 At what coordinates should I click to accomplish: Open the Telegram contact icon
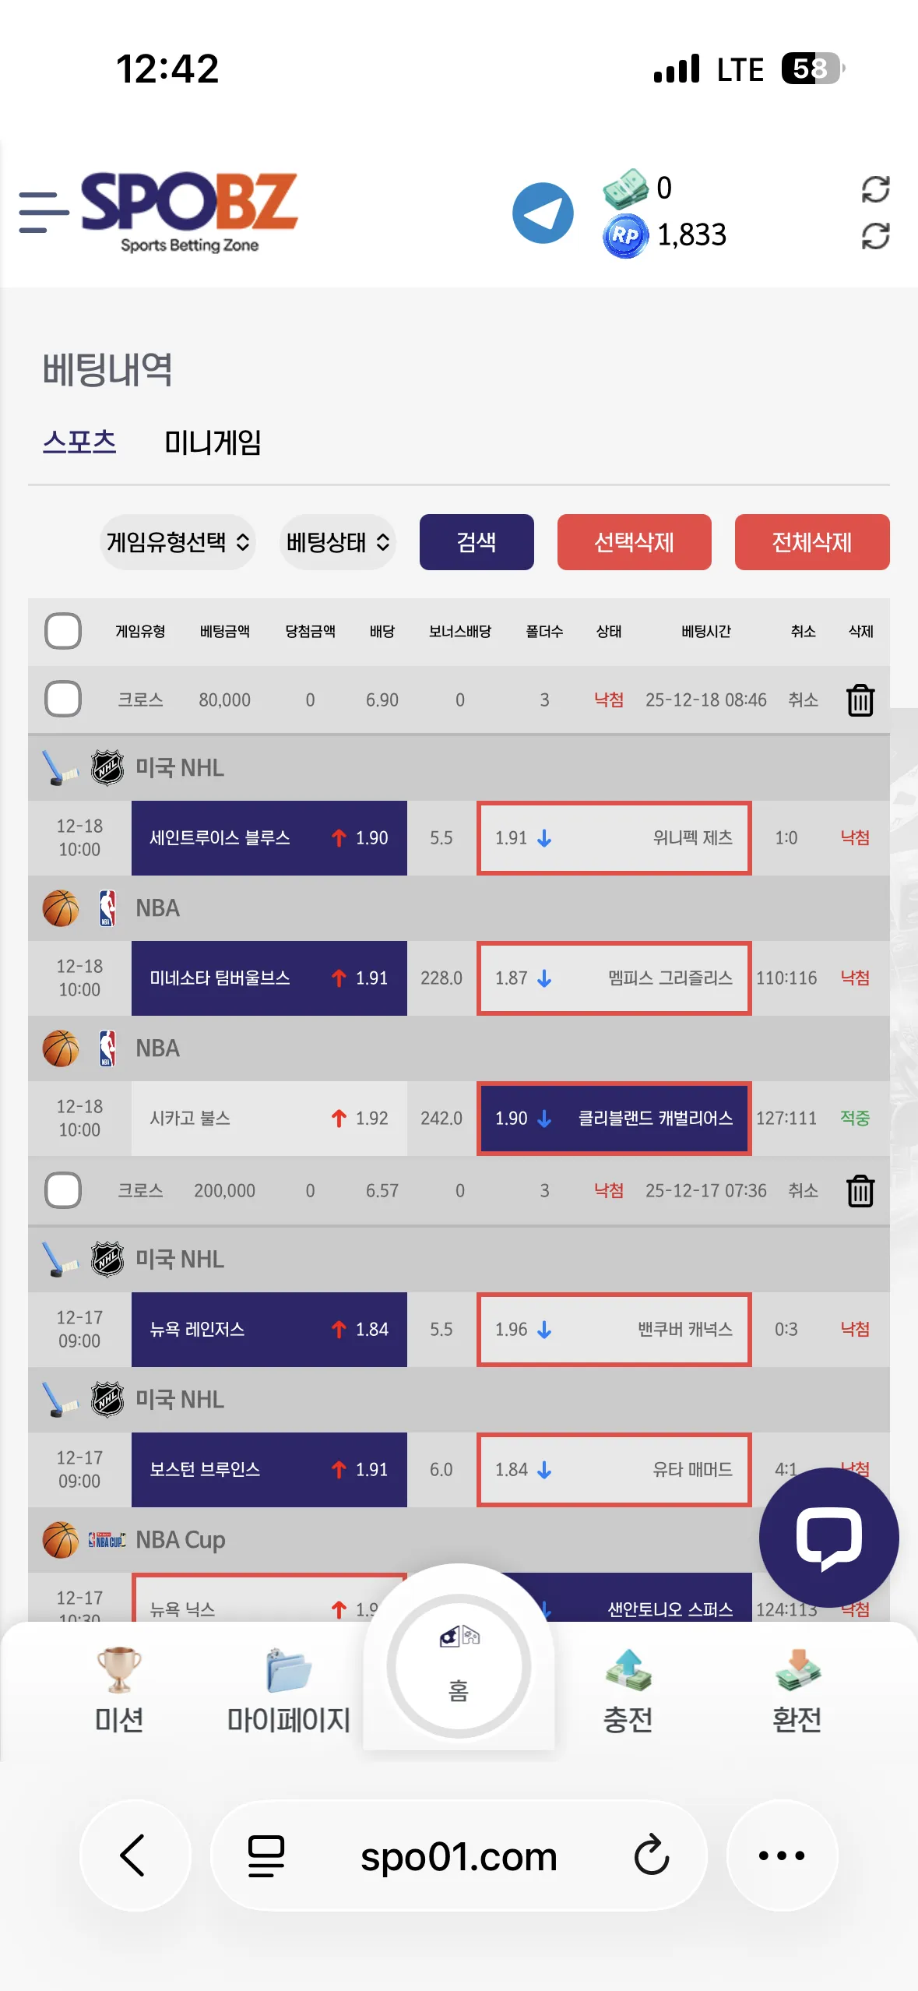(x=543, y=213)
